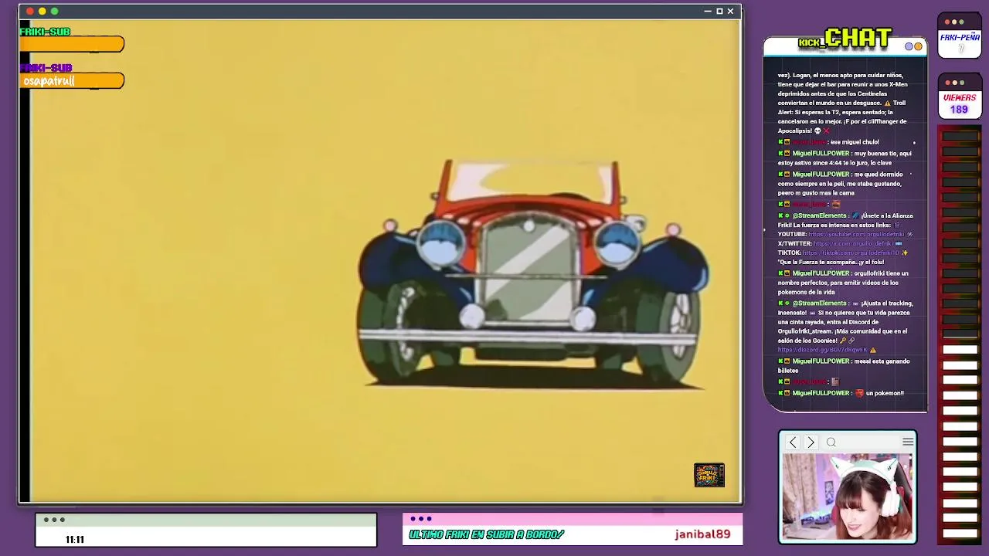Click the red dot in the video window title bar

coord(29,11)
